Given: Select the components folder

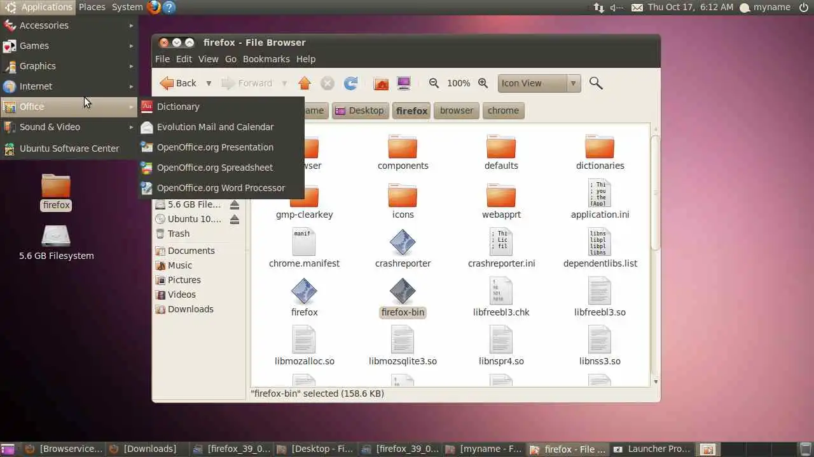Looking at the screenshot, I should click(403, 152).
